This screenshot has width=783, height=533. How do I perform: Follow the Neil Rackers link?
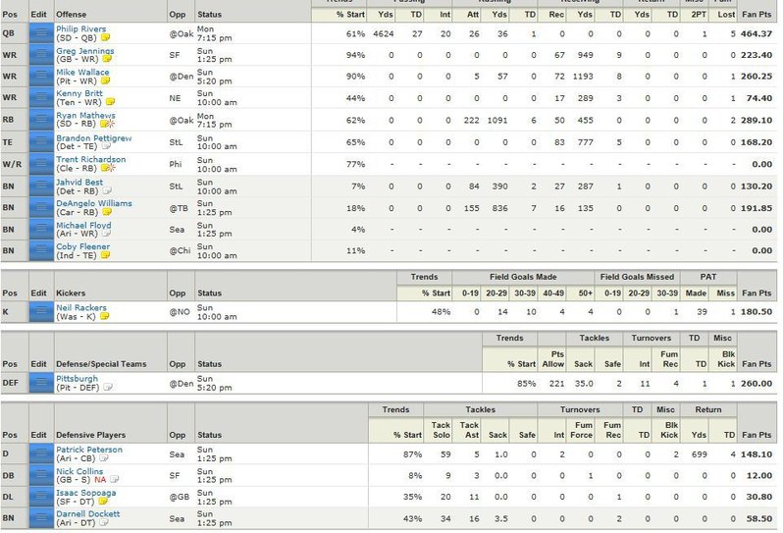coord(81,307)
